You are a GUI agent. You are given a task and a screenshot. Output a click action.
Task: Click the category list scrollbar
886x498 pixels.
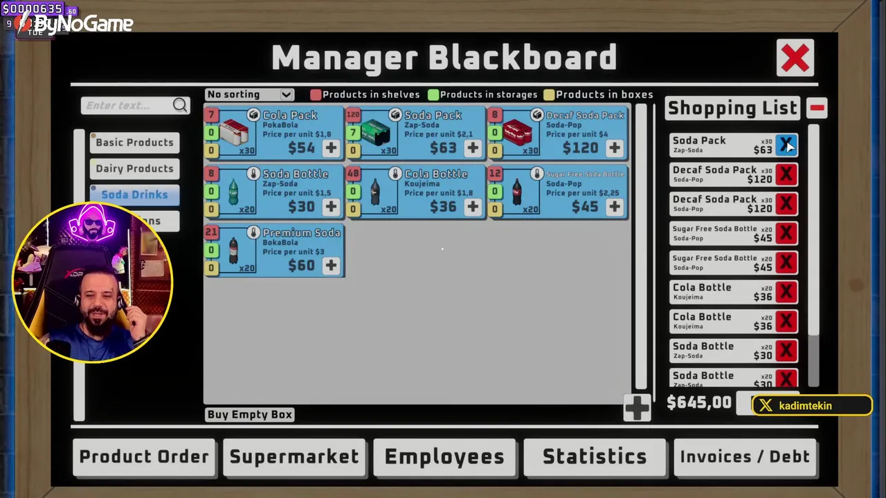click(x=79, y=275)
